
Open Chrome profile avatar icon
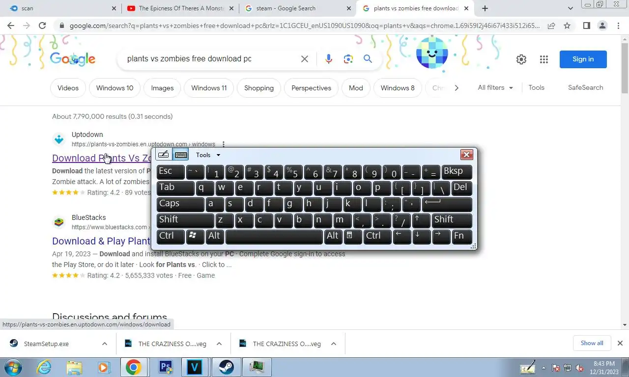[x=602, y=26]
